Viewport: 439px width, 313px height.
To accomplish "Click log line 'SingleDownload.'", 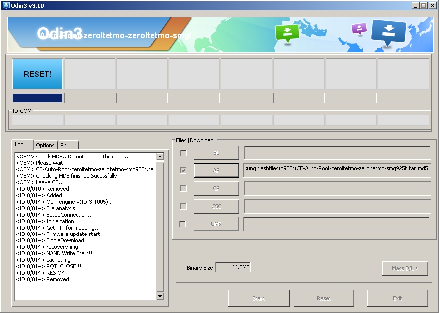I will tap(51, 240).
